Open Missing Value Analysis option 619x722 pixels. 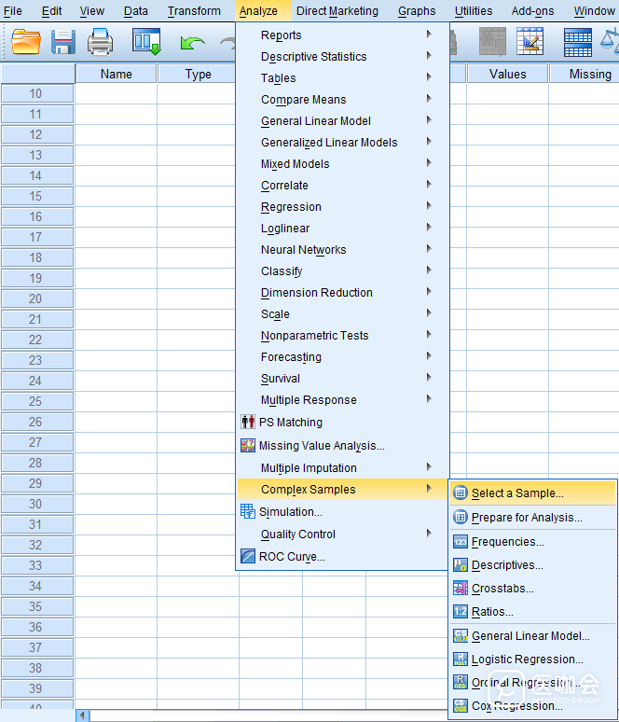(x=321, y=446)
